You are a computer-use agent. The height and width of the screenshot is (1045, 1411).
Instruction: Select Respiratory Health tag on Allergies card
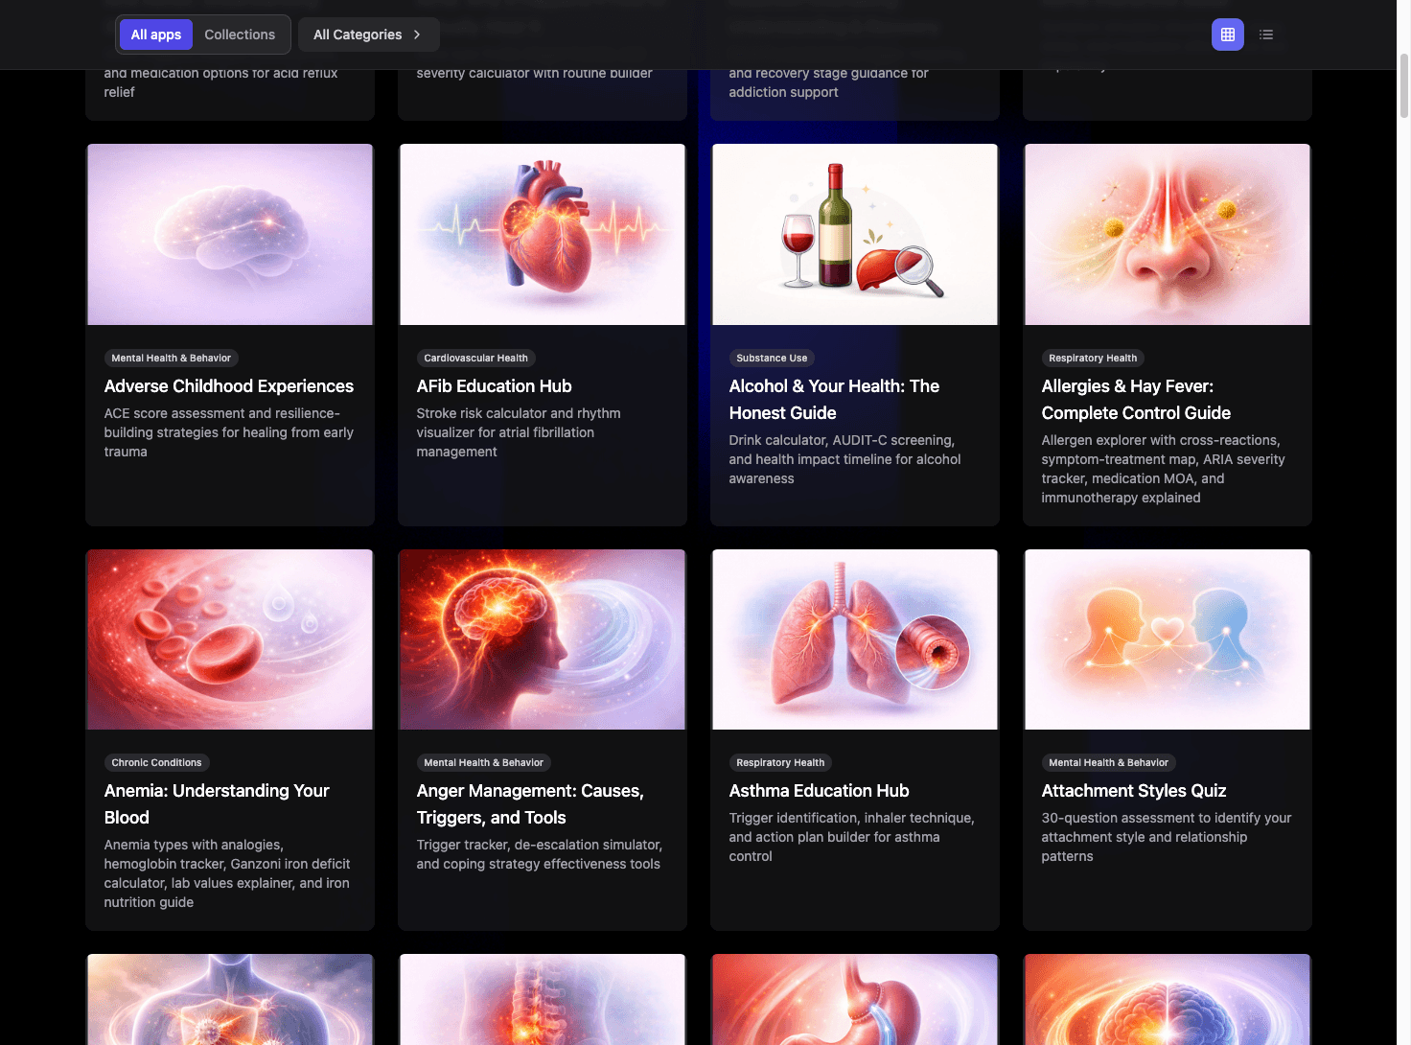(1093, 359)
